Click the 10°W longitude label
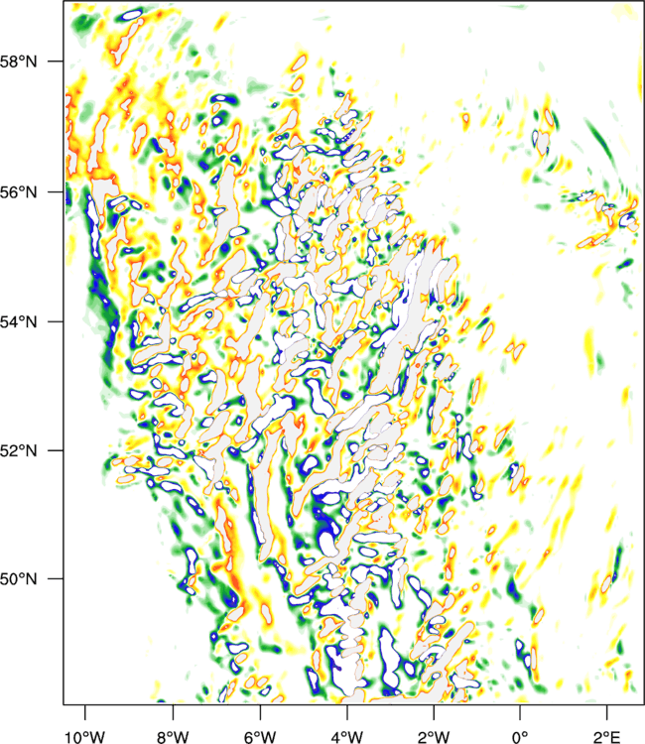 pyautogui.click(x=85, y=736)
